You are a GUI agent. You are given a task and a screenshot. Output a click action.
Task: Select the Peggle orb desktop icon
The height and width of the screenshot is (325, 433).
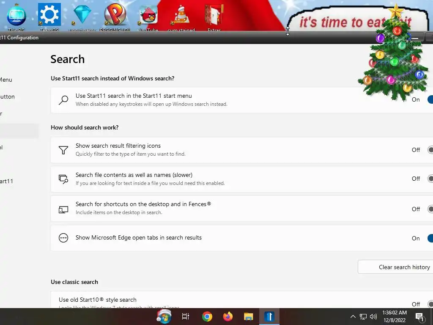point(115,17)
